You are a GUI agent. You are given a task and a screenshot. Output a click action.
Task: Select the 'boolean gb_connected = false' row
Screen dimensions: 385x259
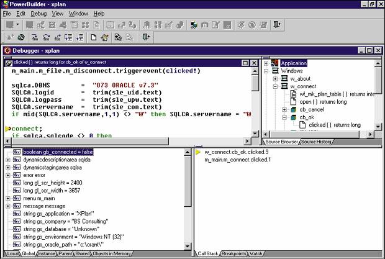(x=58, y=152)
